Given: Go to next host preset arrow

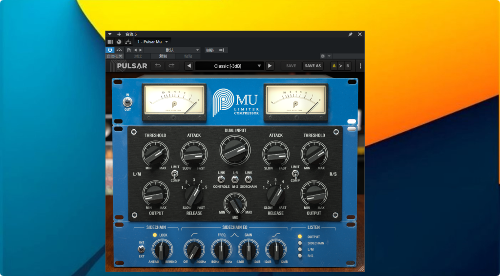Looking at the screenshot, I should click(x=141, y=50).
